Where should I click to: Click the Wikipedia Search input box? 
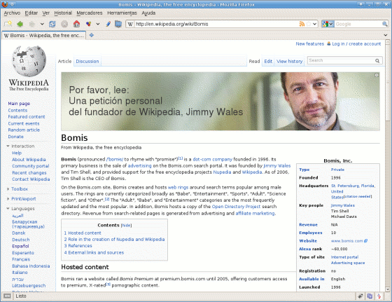(x=341, y=60)
